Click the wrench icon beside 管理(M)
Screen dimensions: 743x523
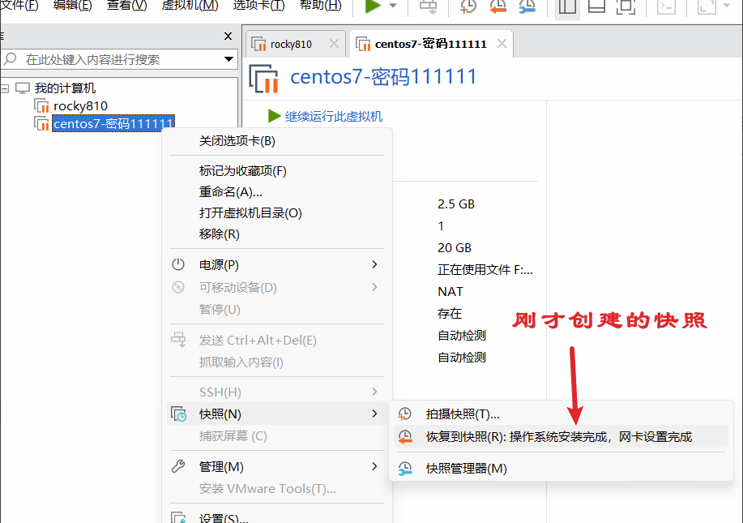[x=178, y=466]
